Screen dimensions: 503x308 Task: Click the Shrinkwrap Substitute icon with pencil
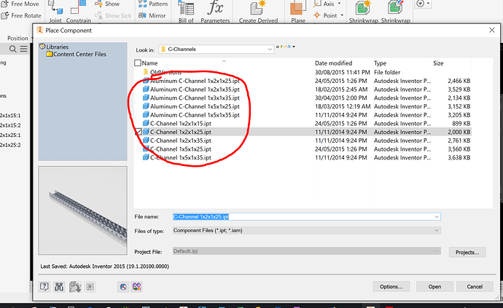click(x=395, y=8)
